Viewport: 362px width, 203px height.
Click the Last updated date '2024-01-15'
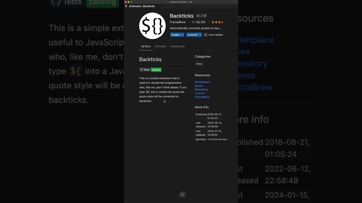215,131
